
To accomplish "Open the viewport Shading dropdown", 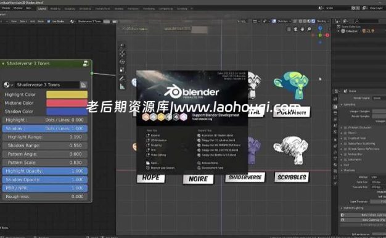I will (323, 22).
